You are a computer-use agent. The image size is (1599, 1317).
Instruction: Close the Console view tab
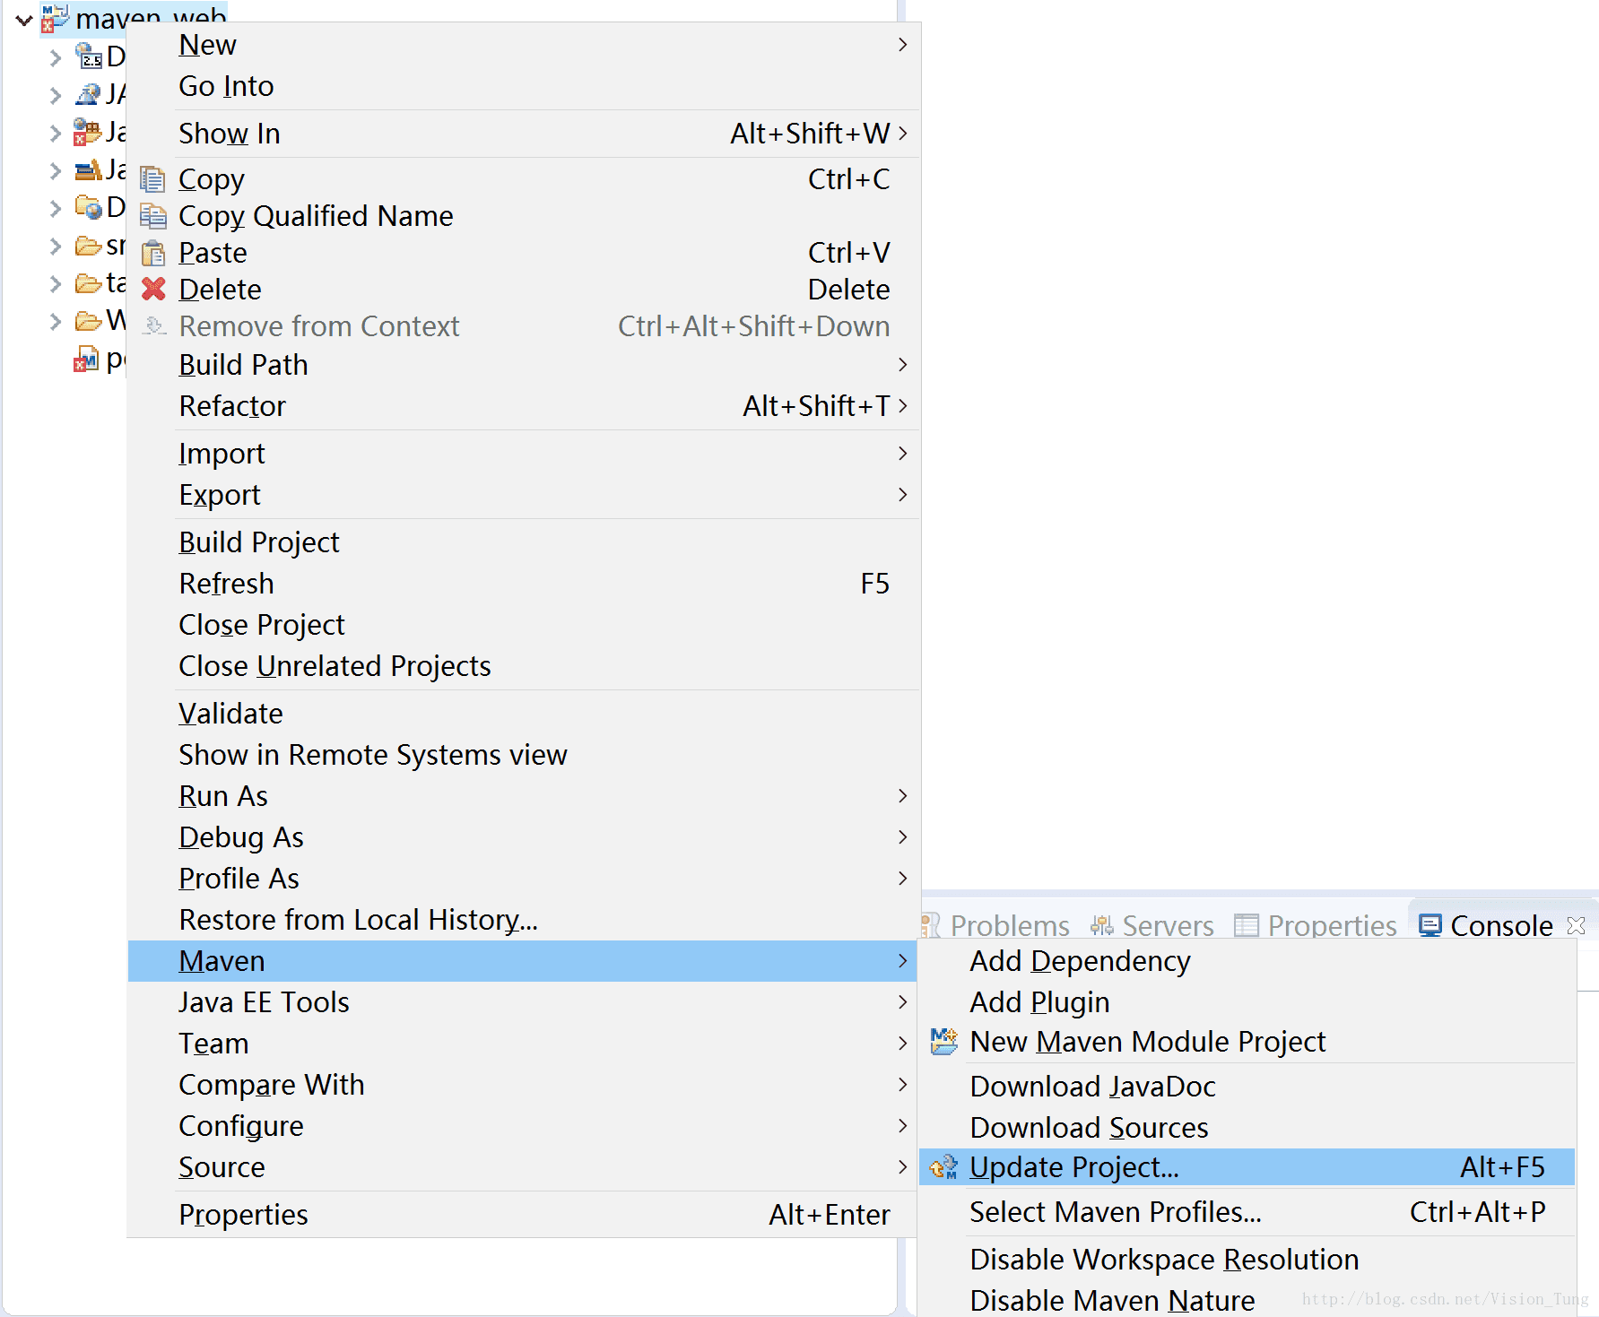coord(1576,925)
